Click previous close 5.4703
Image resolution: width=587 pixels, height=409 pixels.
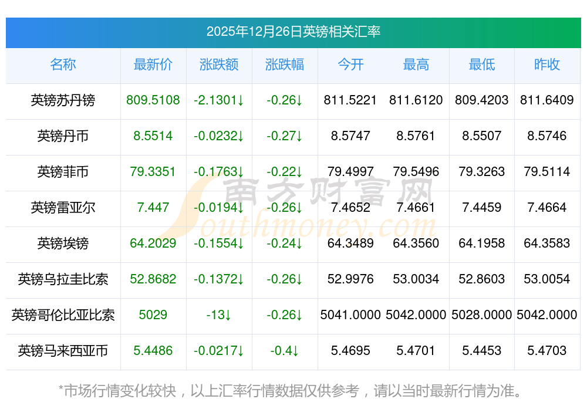pos(547,350)
